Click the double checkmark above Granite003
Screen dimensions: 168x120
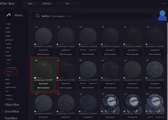coord(80,27)
